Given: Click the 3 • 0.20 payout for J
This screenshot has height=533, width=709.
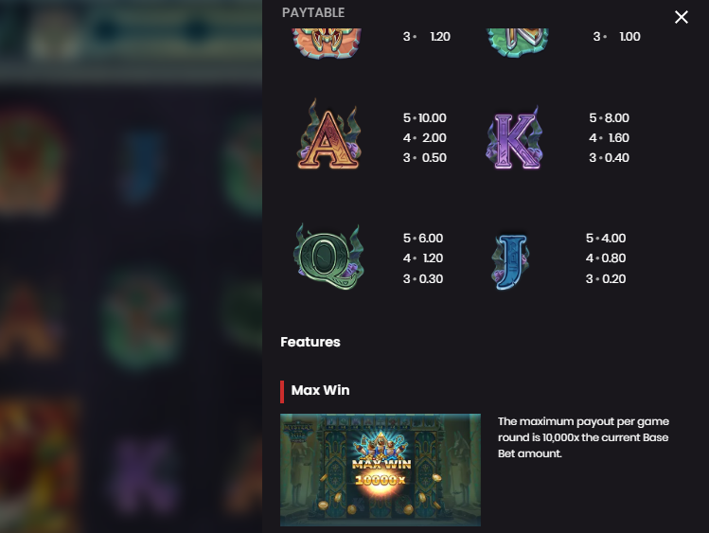Looking at the screenshot, I should [606, 279].
